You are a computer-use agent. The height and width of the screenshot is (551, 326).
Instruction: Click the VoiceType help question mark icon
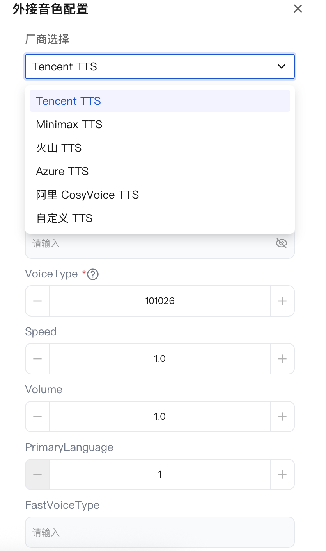click(x=93, y=274)
